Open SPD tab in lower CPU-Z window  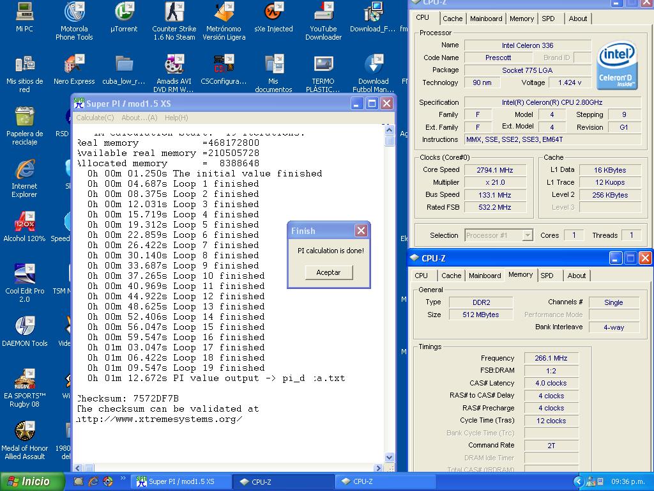click(547, 276)
